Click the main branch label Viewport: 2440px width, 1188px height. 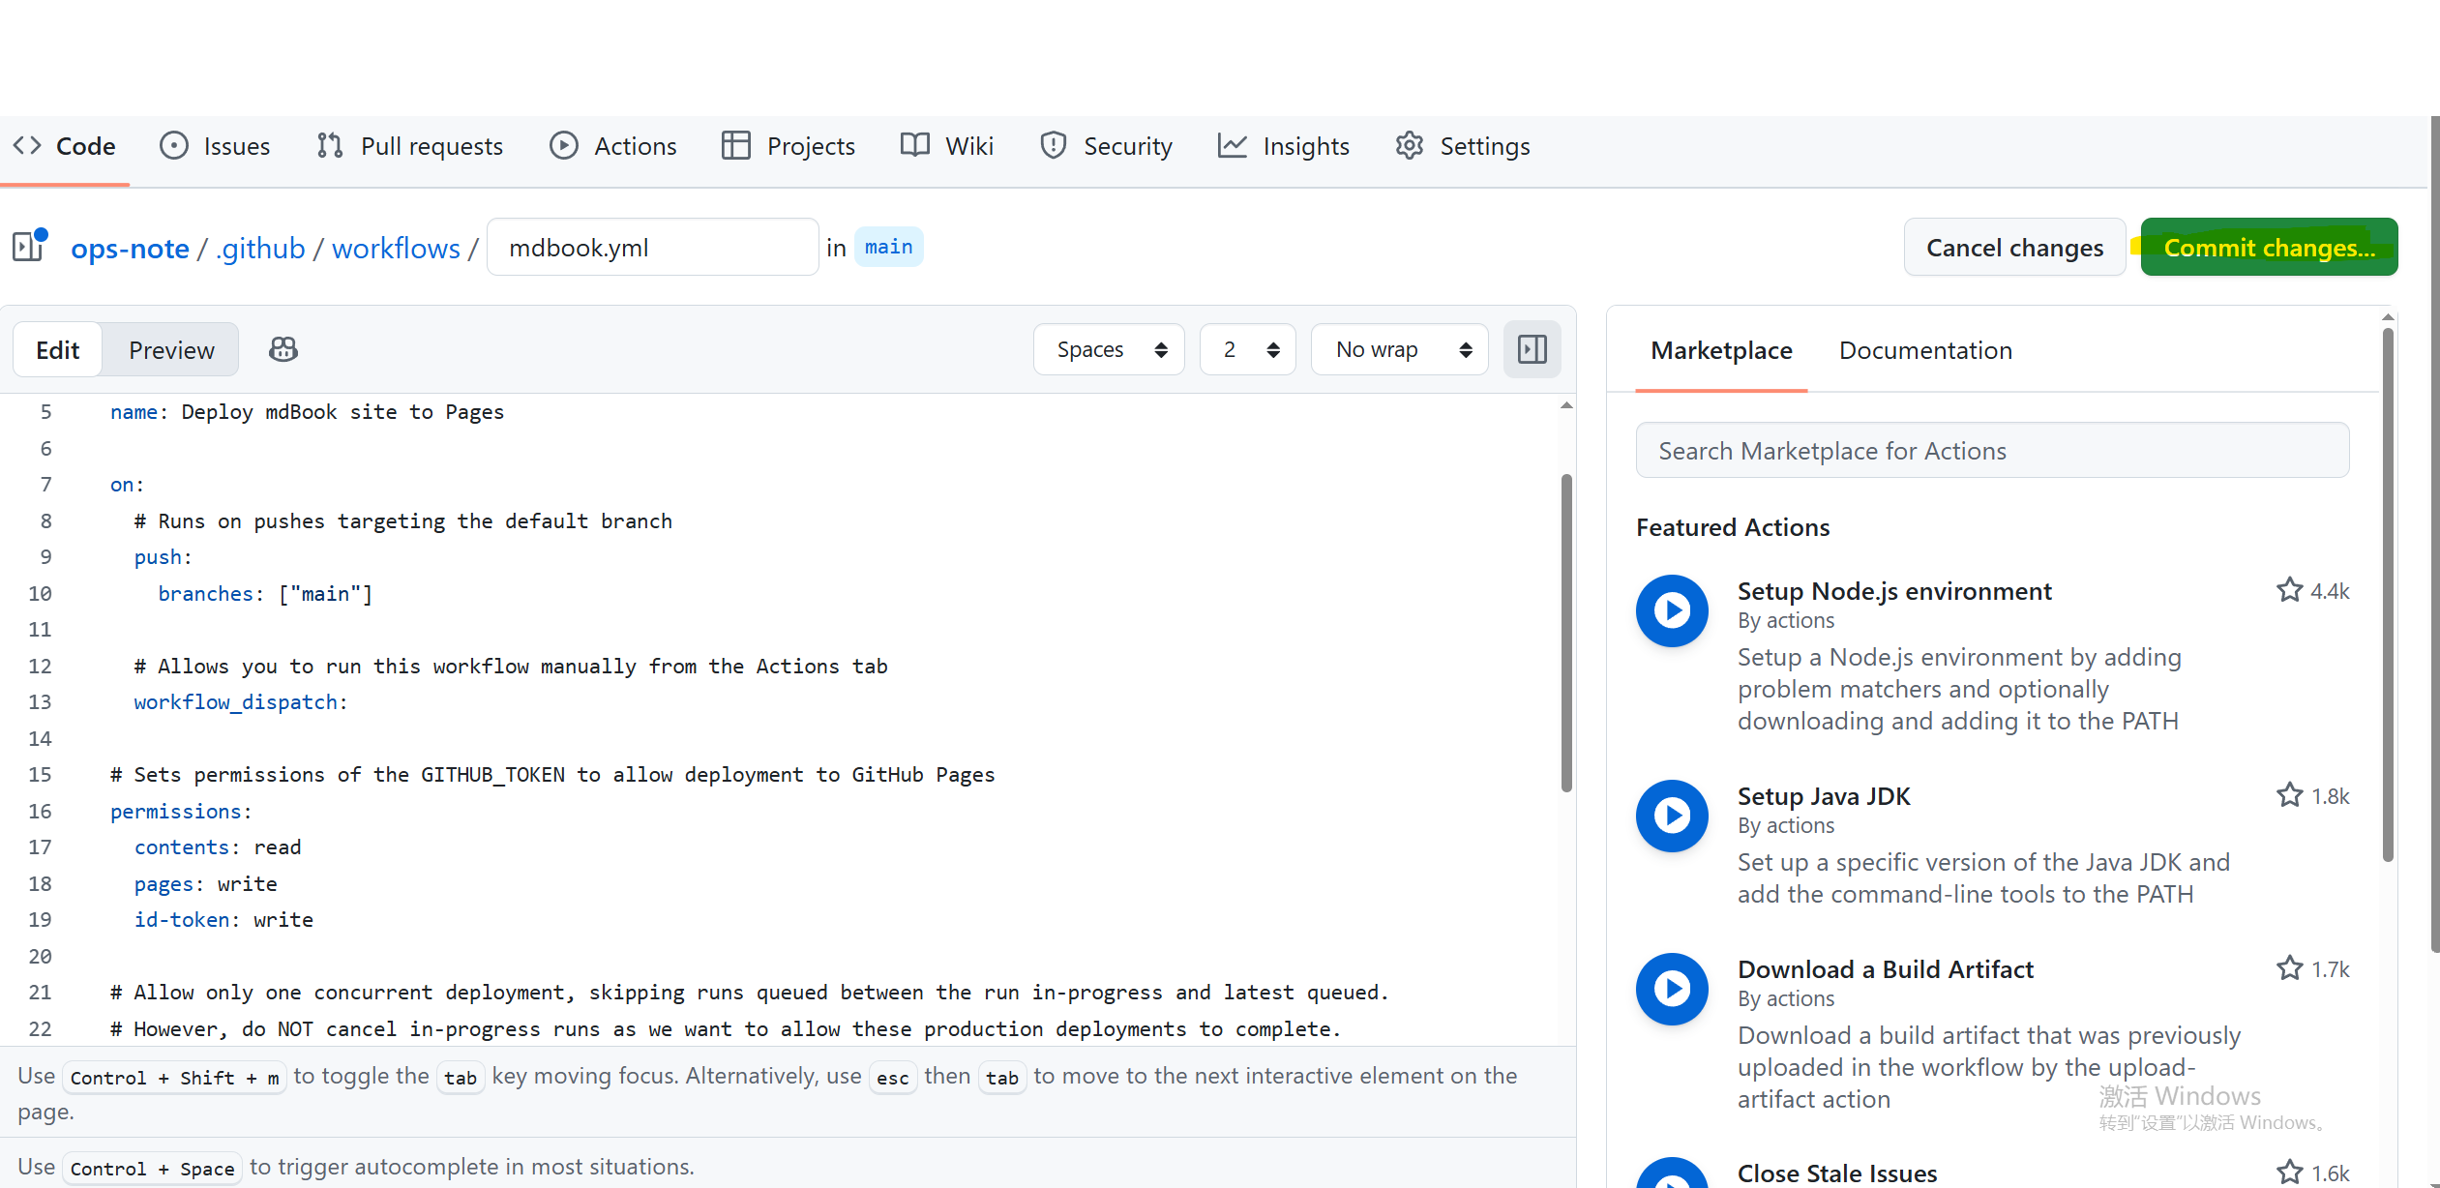pyautogui.click(x=888, y=247)
